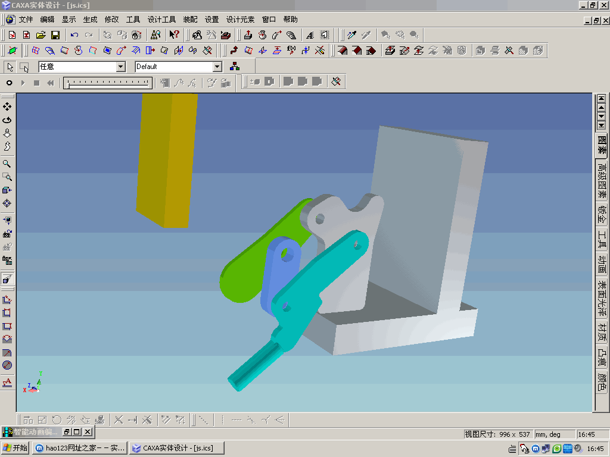Viewport: 610px width, 457px height.
Task: Select the orbit camera tool
Action: click(7, 120)
